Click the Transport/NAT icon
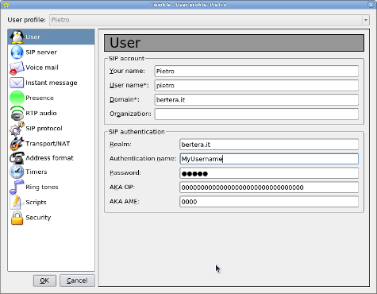 pos(17,144)
